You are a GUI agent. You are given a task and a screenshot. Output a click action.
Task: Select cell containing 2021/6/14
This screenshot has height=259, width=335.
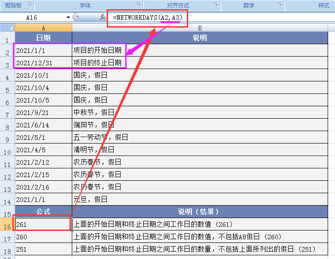(x=43, y=125)
